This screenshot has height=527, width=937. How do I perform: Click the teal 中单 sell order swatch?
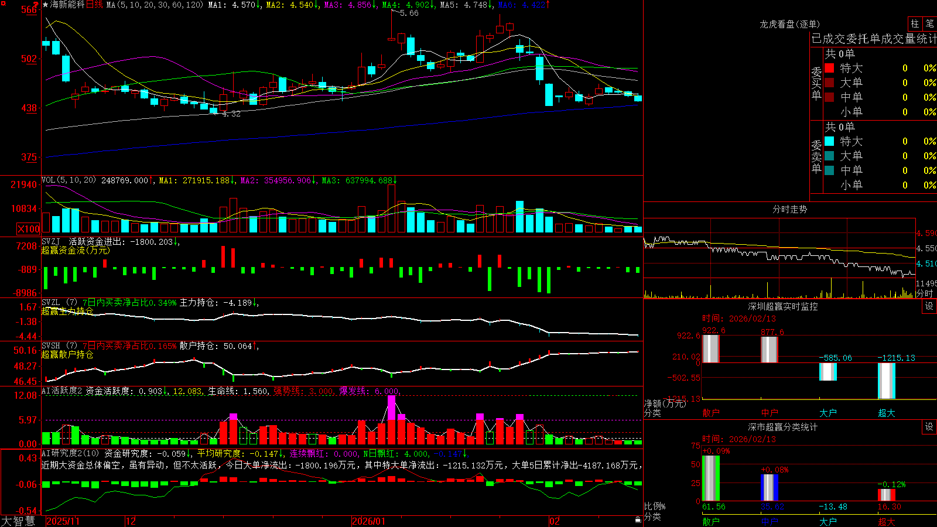pos(829,170)
